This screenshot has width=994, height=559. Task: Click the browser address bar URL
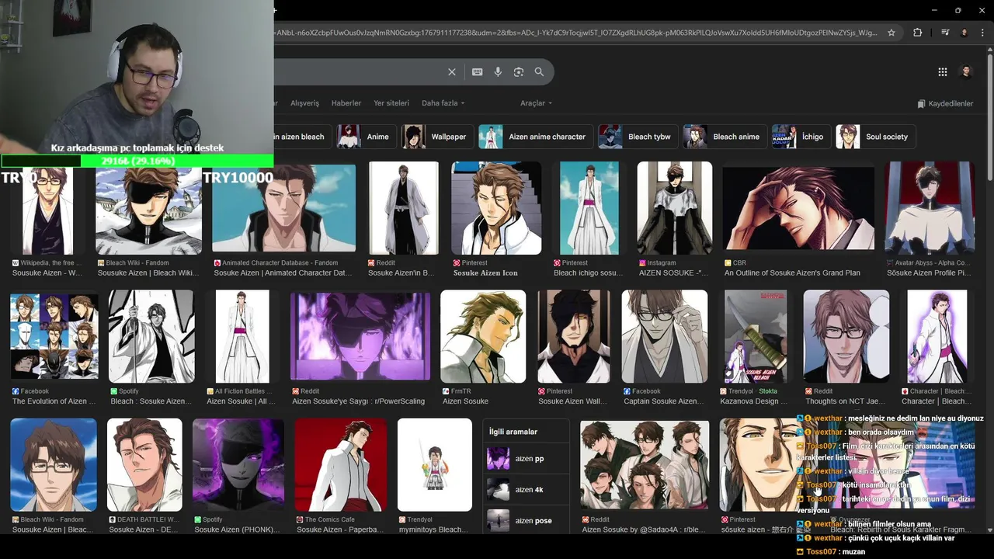point(575,33)
